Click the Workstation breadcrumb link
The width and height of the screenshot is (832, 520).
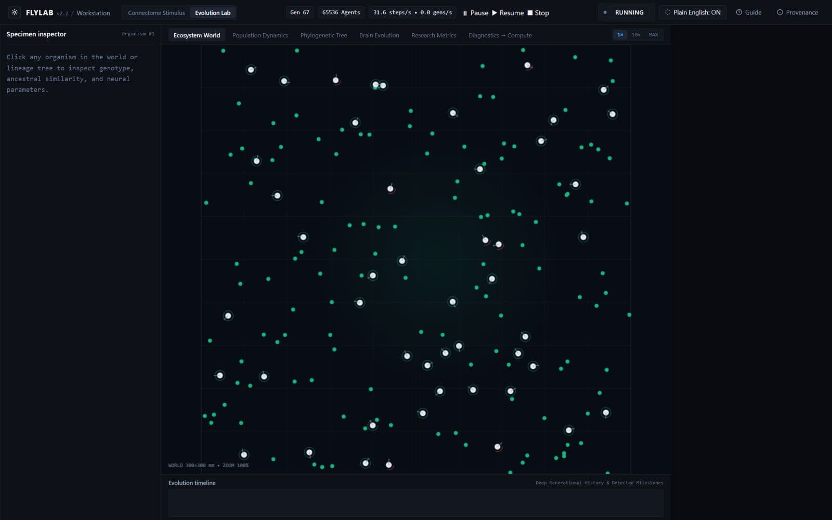click(x=93, y=13)
